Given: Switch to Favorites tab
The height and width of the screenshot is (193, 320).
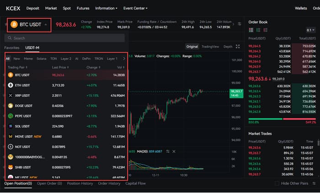Looking at the screenshot, I should [x=12, y=48].
